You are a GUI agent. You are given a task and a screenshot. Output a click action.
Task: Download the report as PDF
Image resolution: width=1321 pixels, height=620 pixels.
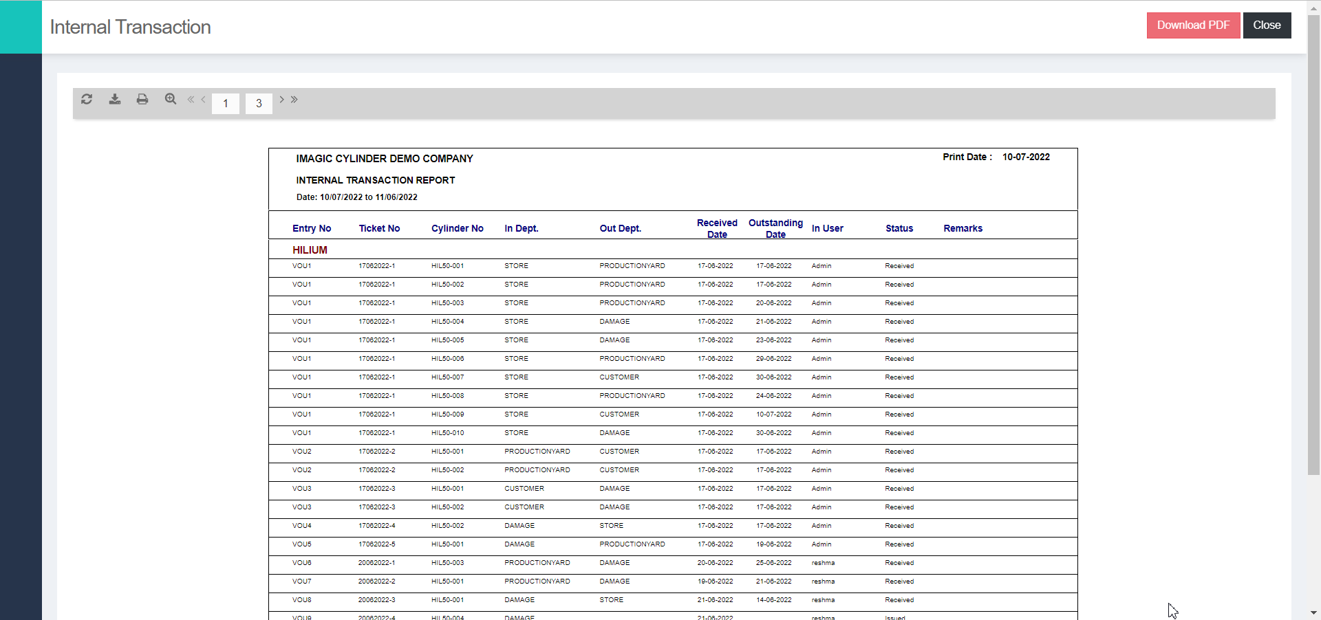[x=1193, y=25]
